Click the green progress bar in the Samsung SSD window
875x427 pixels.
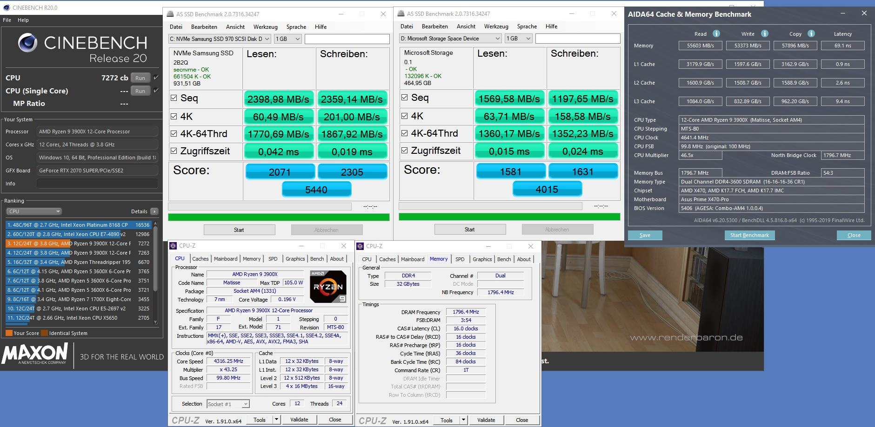(279, 217)
